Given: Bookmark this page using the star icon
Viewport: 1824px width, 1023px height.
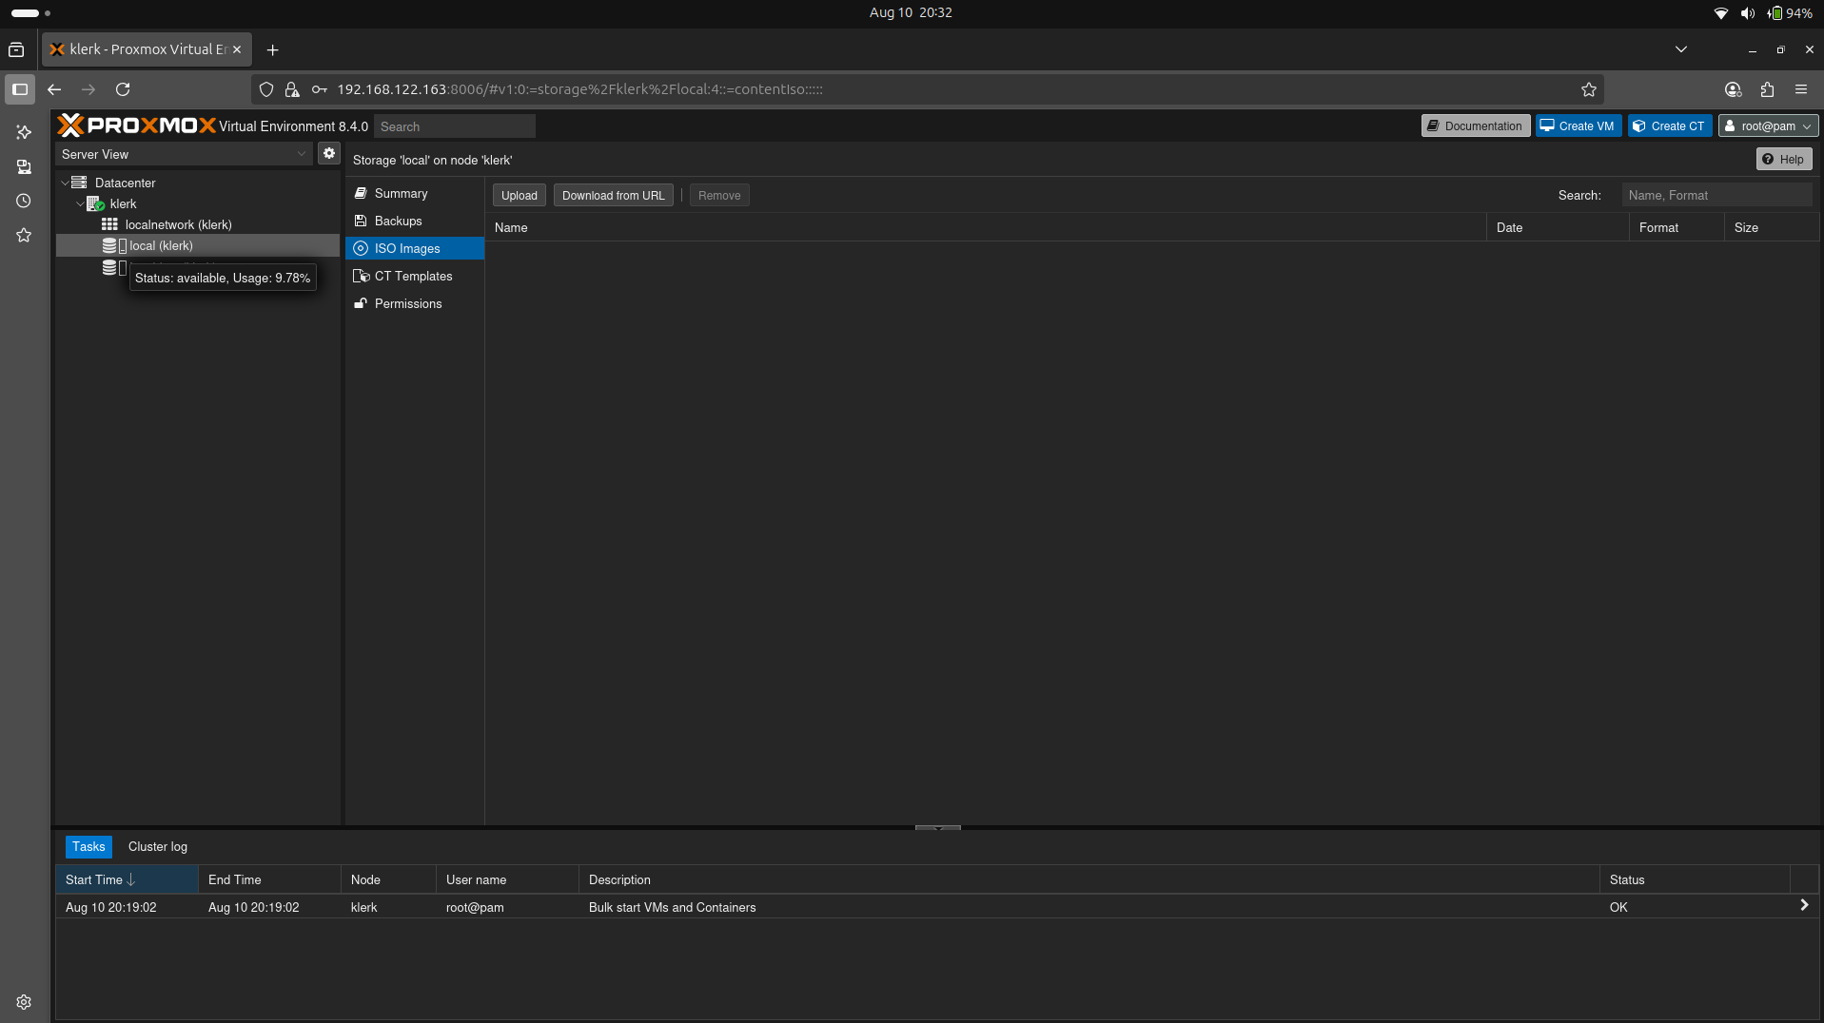Looking at the screenshot, I should (x=1588, y=89).
